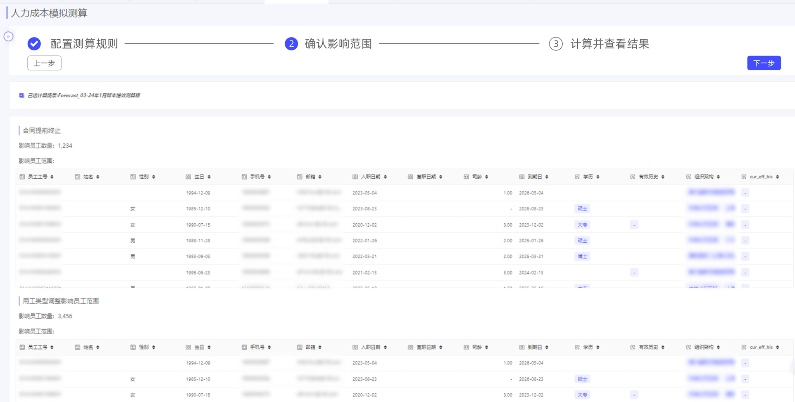
Task: Click 大专 tag in 合同提前终止 table
Action: pyautogui.click(x=582, y=225)
